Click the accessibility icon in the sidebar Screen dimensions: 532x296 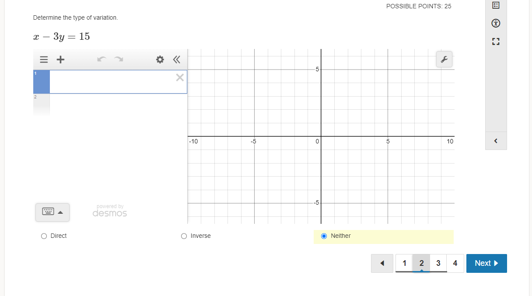[495, 23]
